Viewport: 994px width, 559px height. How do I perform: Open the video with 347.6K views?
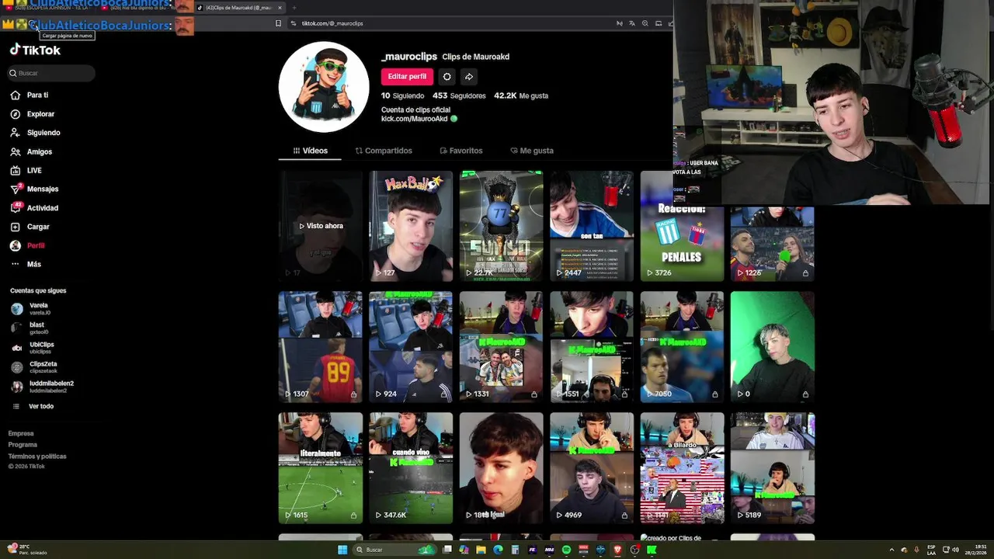411,468
